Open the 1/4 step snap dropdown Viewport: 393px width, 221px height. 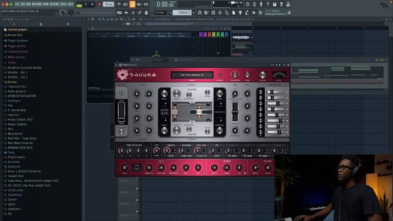(x=160, y=12)
